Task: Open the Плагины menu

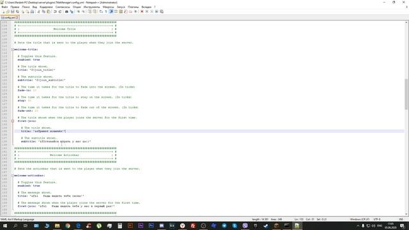Action: point(134,7)
